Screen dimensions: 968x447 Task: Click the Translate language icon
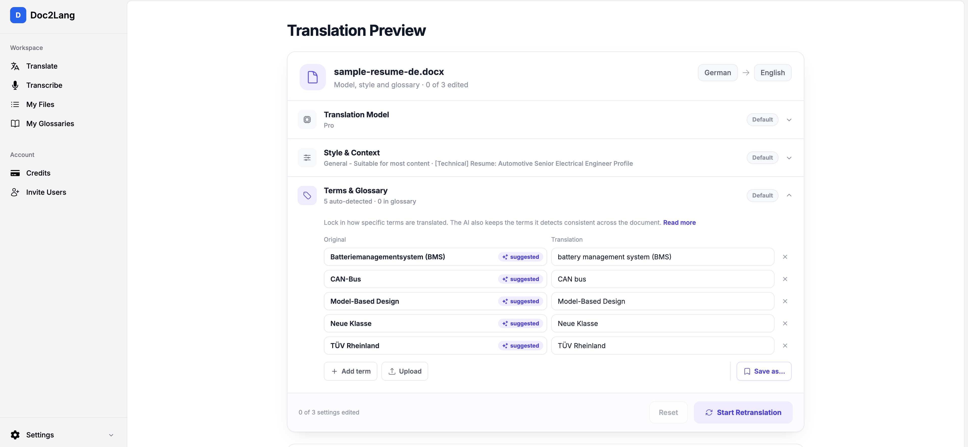pyautogui.click(x=15, y=66)
